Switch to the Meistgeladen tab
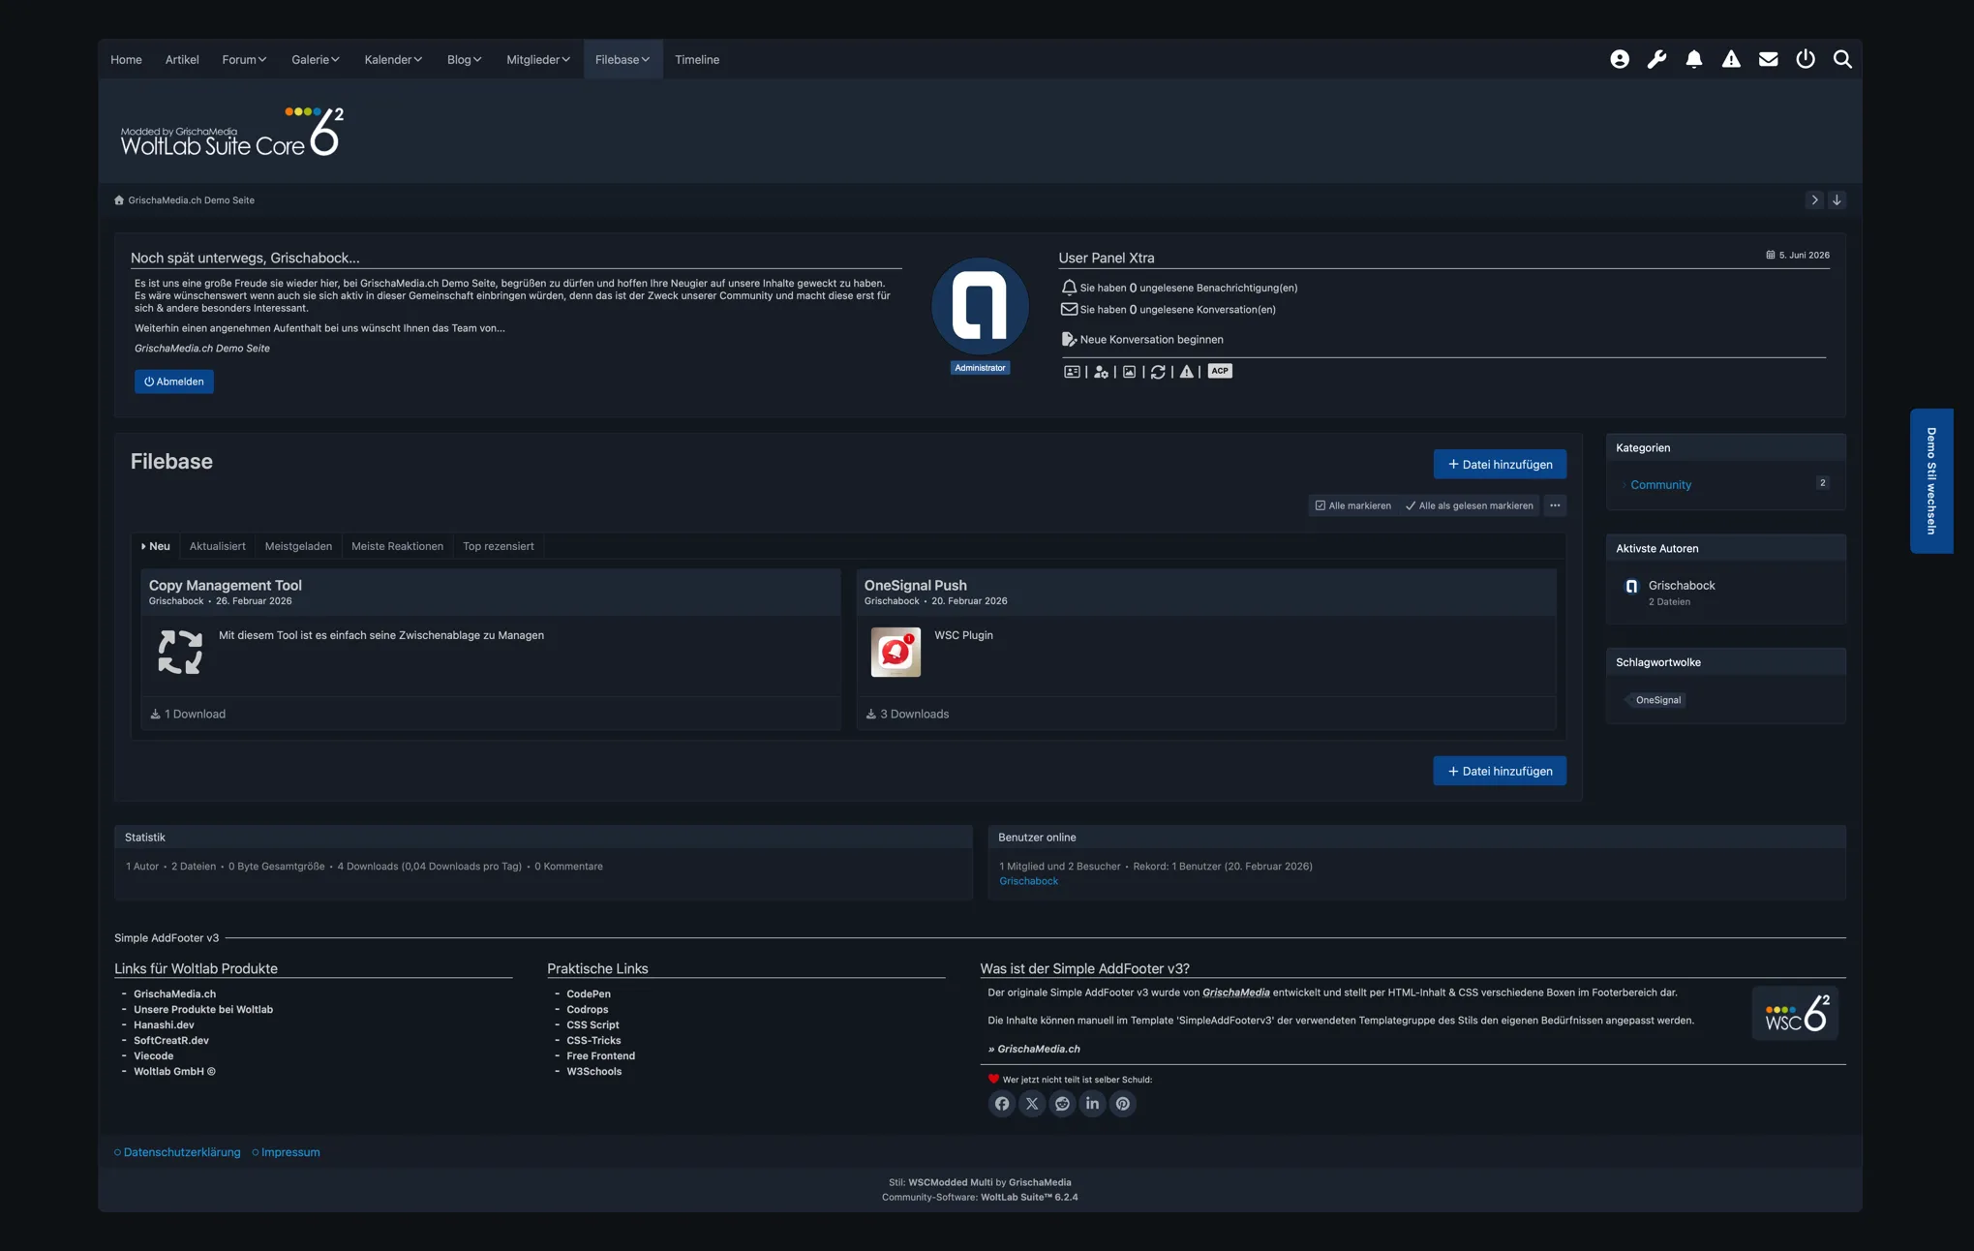Screen dimensions: 1974x1251 (x=298, y=546)
